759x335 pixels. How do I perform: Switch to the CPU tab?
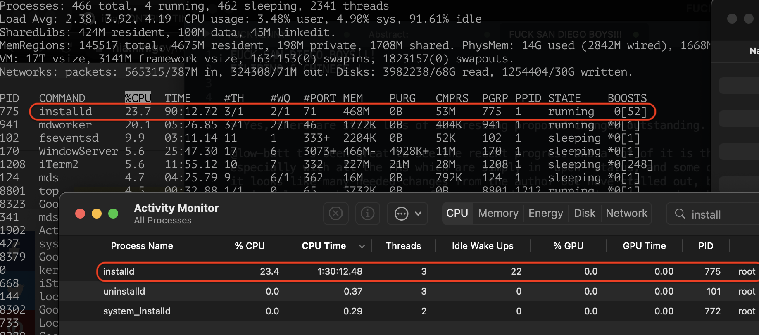[457, 213]
